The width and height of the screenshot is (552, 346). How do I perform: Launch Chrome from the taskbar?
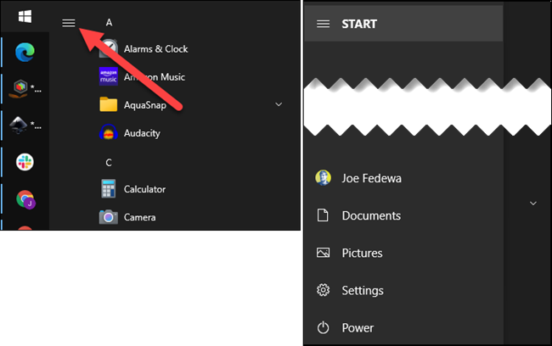click(25, 199)
